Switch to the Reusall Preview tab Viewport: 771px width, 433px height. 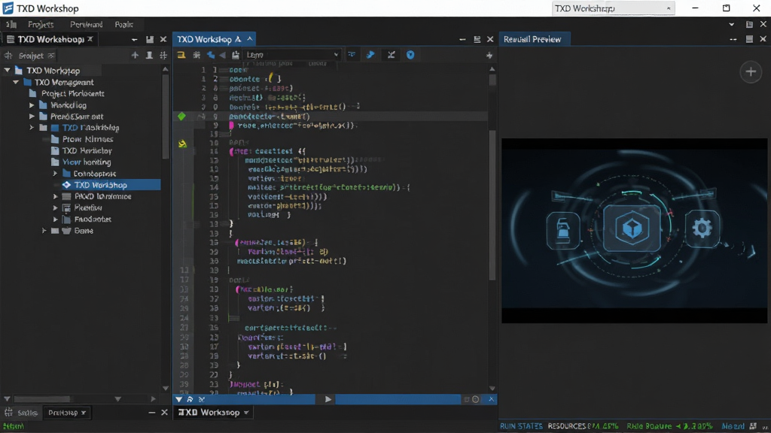(x=532, y=39)
